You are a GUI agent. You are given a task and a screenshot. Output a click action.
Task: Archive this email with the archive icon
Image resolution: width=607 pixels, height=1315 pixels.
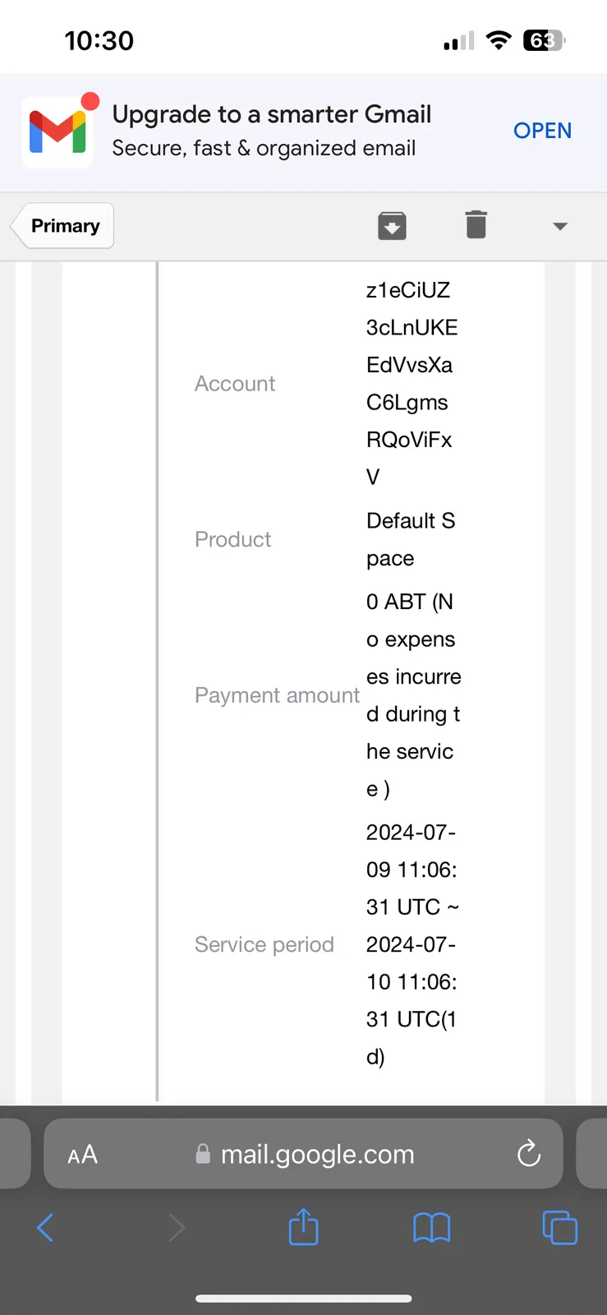click(392, 225)
